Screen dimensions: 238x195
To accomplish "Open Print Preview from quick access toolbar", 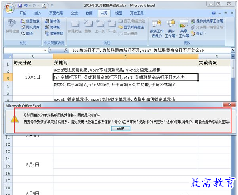I will 44,6.
